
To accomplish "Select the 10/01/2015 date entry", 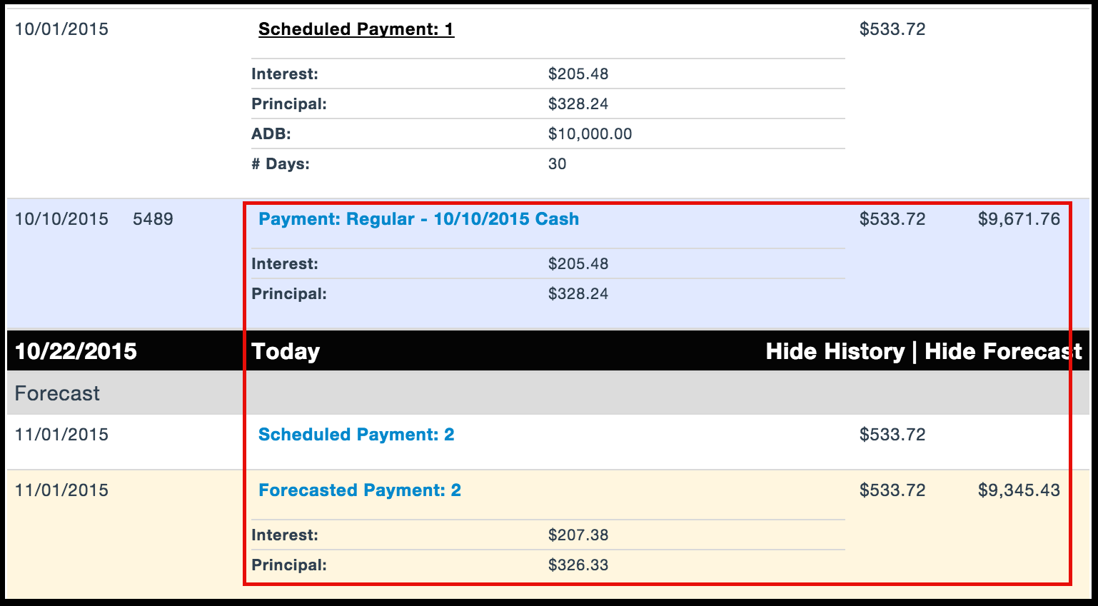I will coord(61,29).
